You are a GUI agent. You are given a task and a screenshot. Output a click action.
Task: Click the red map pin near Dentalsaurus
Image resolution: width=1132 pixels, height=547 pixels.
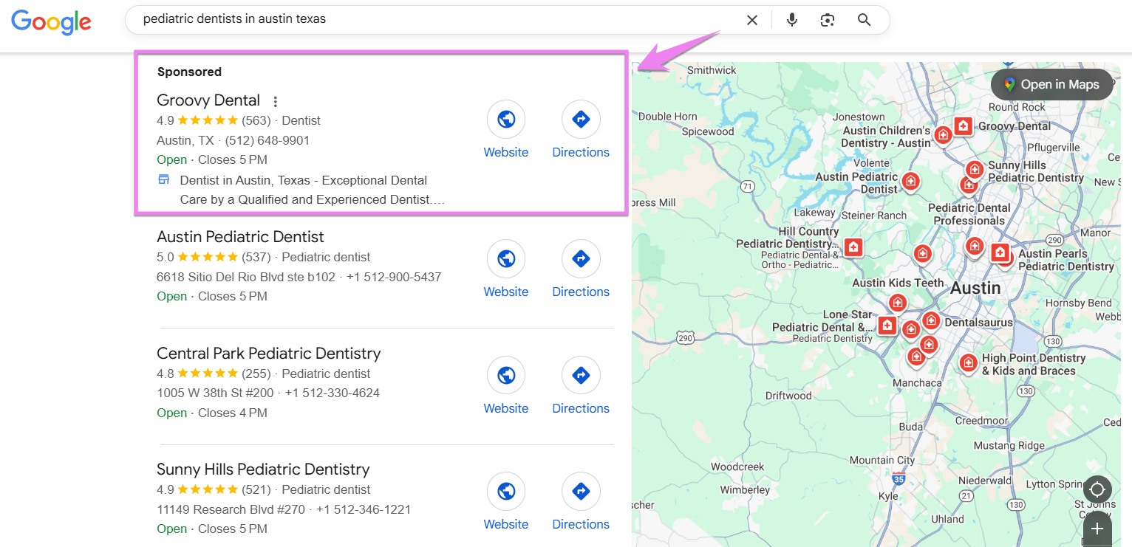[x=930, y=320]
